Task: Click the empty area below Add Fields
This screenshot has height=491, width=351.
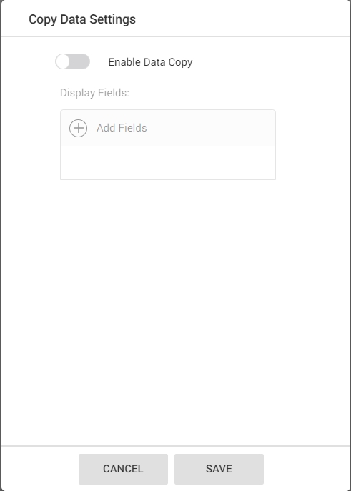Action: click(168, 162)
